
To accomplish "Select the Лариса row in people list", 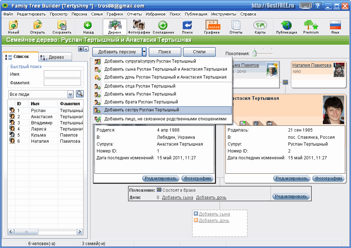I will (x=46, y=129).
